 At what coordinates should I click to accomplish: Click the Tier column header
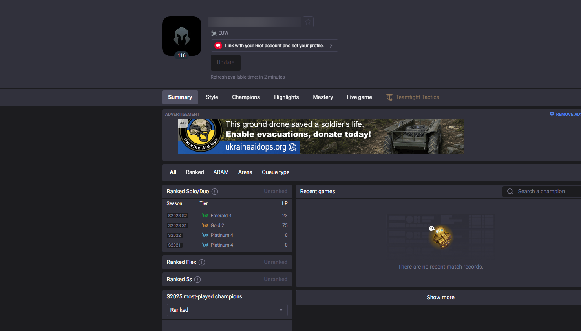tap(203, 203)
